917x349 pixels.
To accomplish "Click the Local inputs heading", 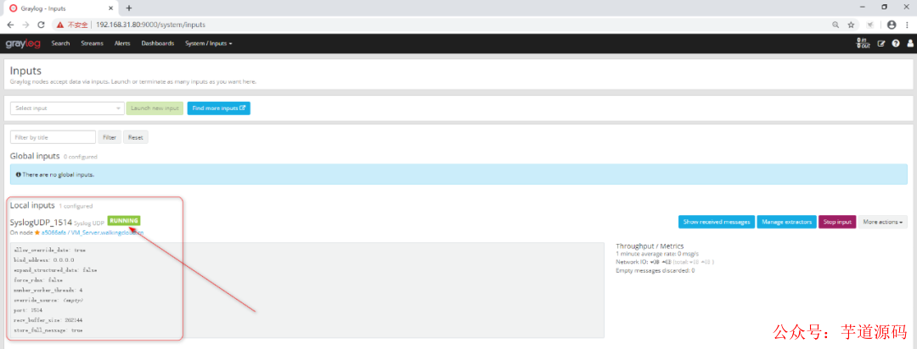I will pos(33,206).
